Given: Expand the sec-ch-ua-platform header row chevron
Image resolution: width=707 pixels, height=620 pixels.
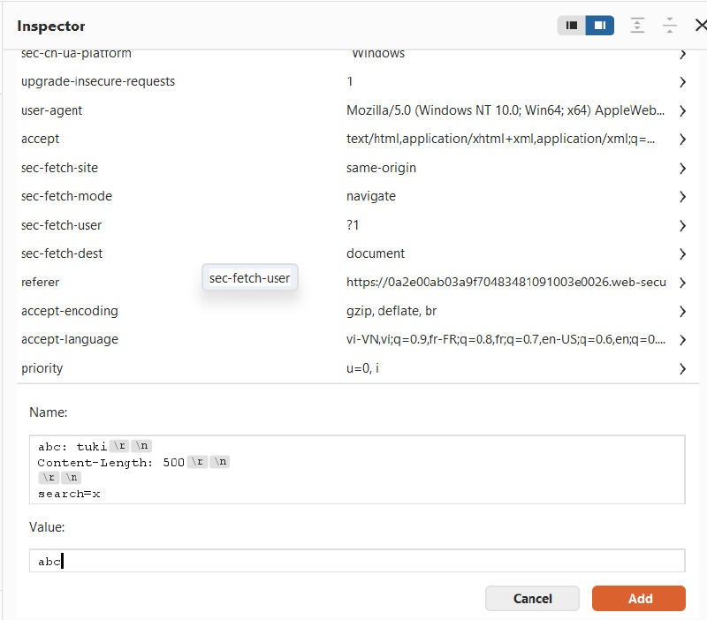Looking at the screenshot, I should [682, 54].
